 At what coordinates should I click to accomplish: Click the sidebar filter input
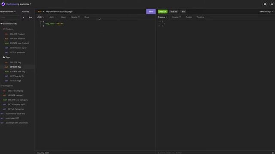click(x=10, y=18)
